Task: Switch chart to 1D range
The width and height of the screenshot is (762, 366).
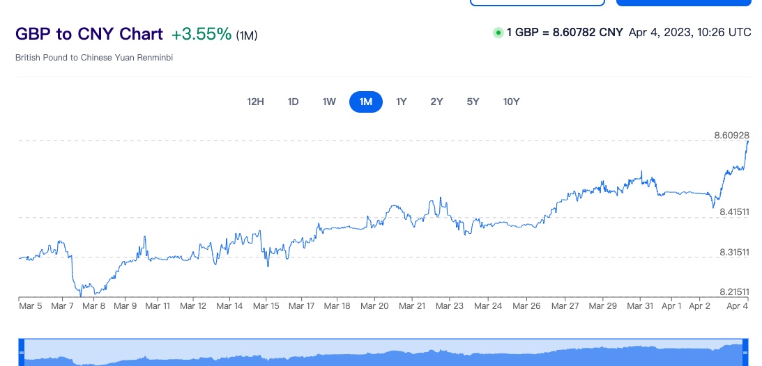Action: point(293,102)
